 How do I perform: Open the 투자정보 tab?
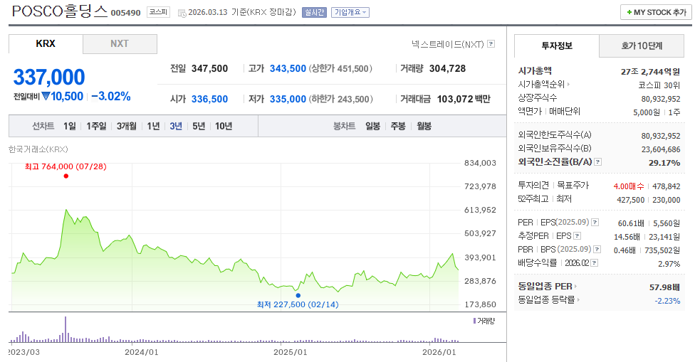click(x=557, y=46)
